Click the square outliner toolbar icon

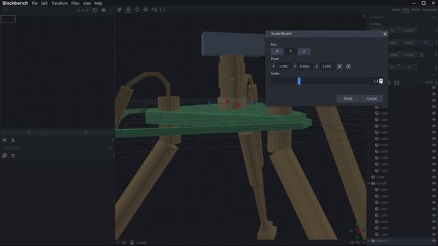pyautogui.click(x=397, y=83)
